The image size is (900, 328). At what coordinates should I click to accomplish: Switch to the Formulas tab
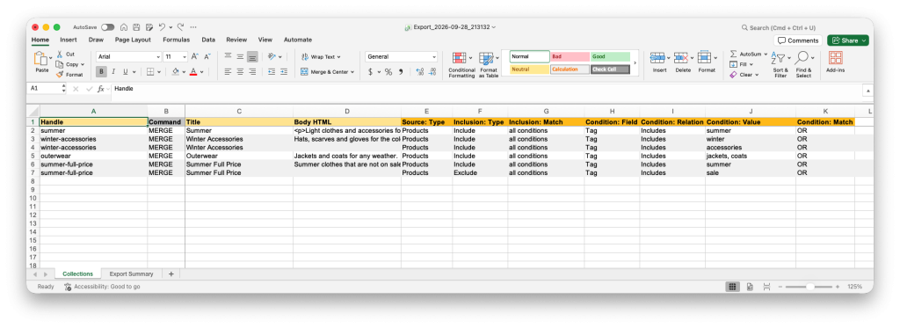point(176,40)
